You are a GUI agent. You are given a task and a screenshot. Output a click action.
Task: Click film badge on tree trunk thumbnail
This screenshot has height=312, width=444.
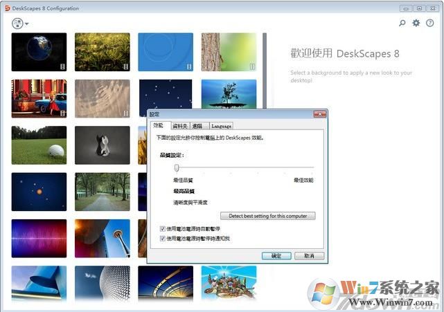(x=252, y=66)
